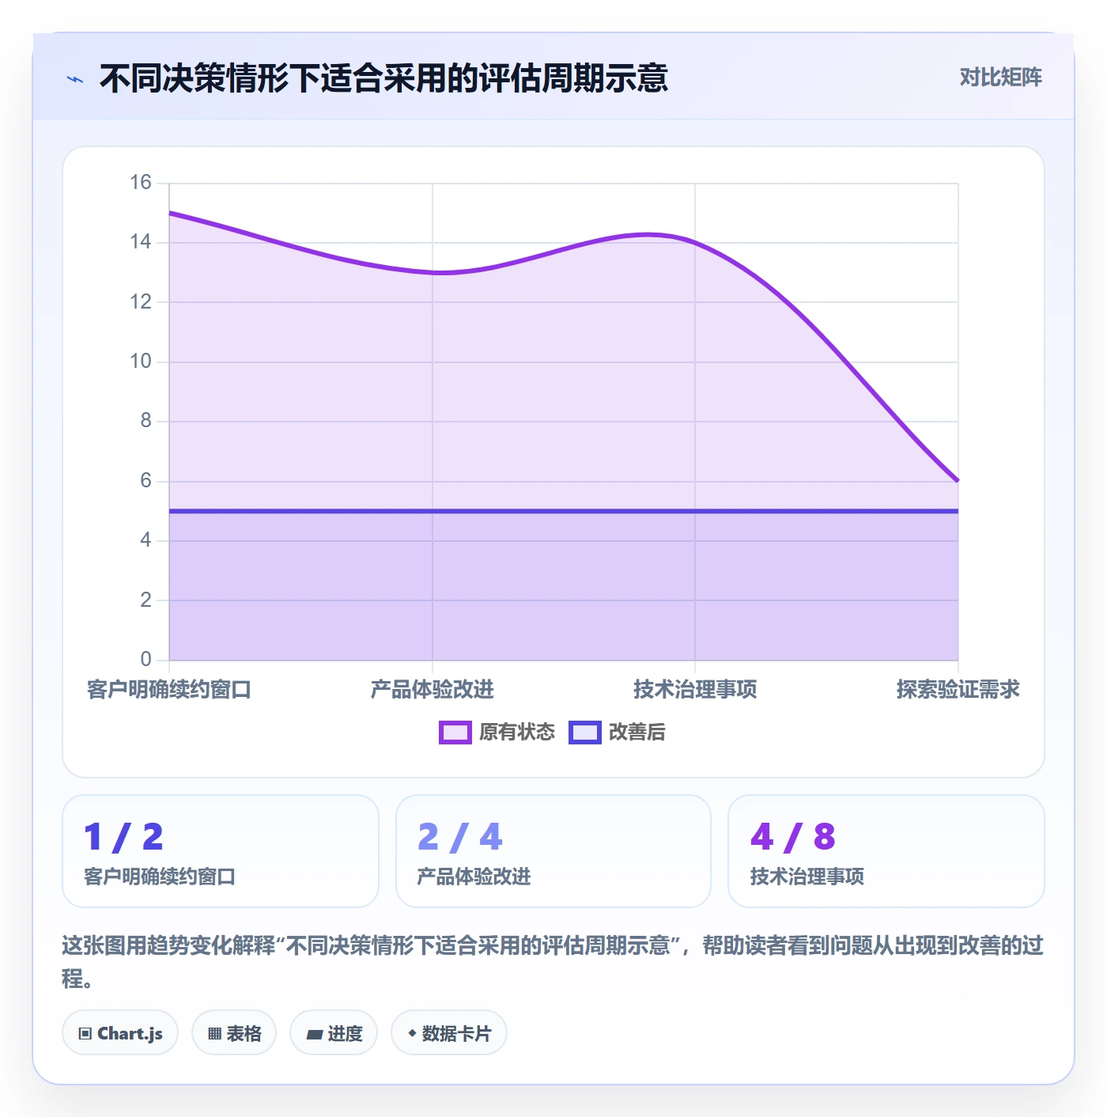Click the lightning bolt icon beside the title
This screenshot has width=1107, height=1117.
click(x=75, y=79)
